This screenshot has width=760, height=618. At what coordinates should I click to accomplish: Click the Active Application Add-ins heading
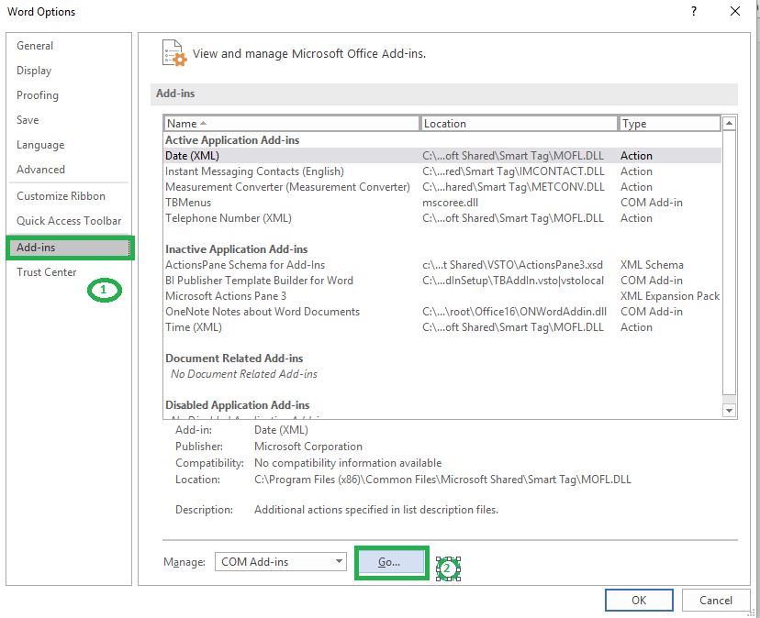pos(232,140)
